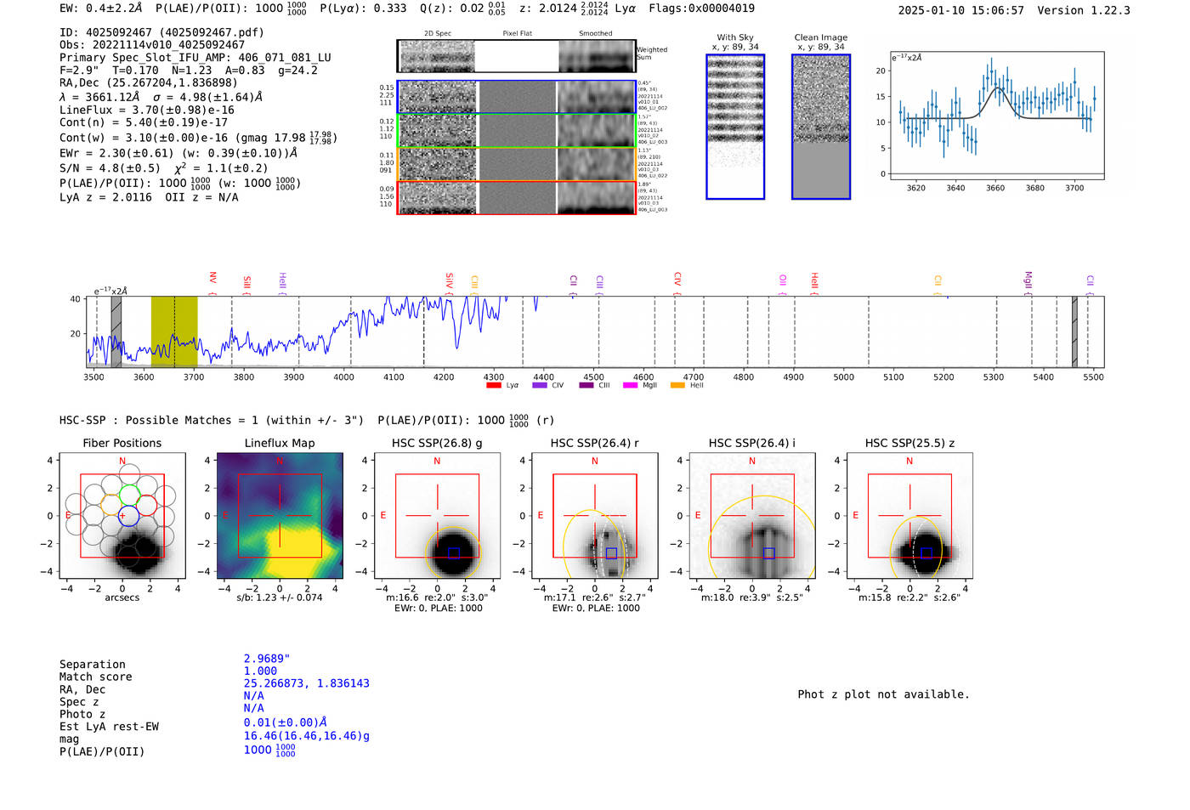Click the green fiber circle in Fiber Positions
Viewport: 1190px width, 810px height.
[x=129, y=495]
